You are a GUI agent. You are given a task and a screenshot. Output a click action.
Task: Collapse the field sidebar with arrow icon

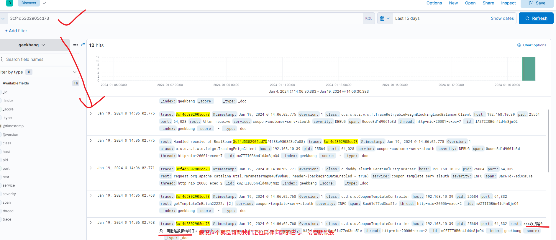[83, 45]
